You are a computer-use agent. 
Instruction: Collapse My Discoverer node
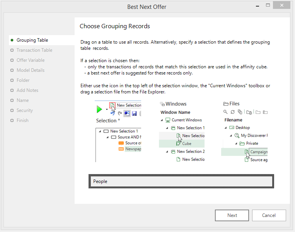[x=231, y=135]
